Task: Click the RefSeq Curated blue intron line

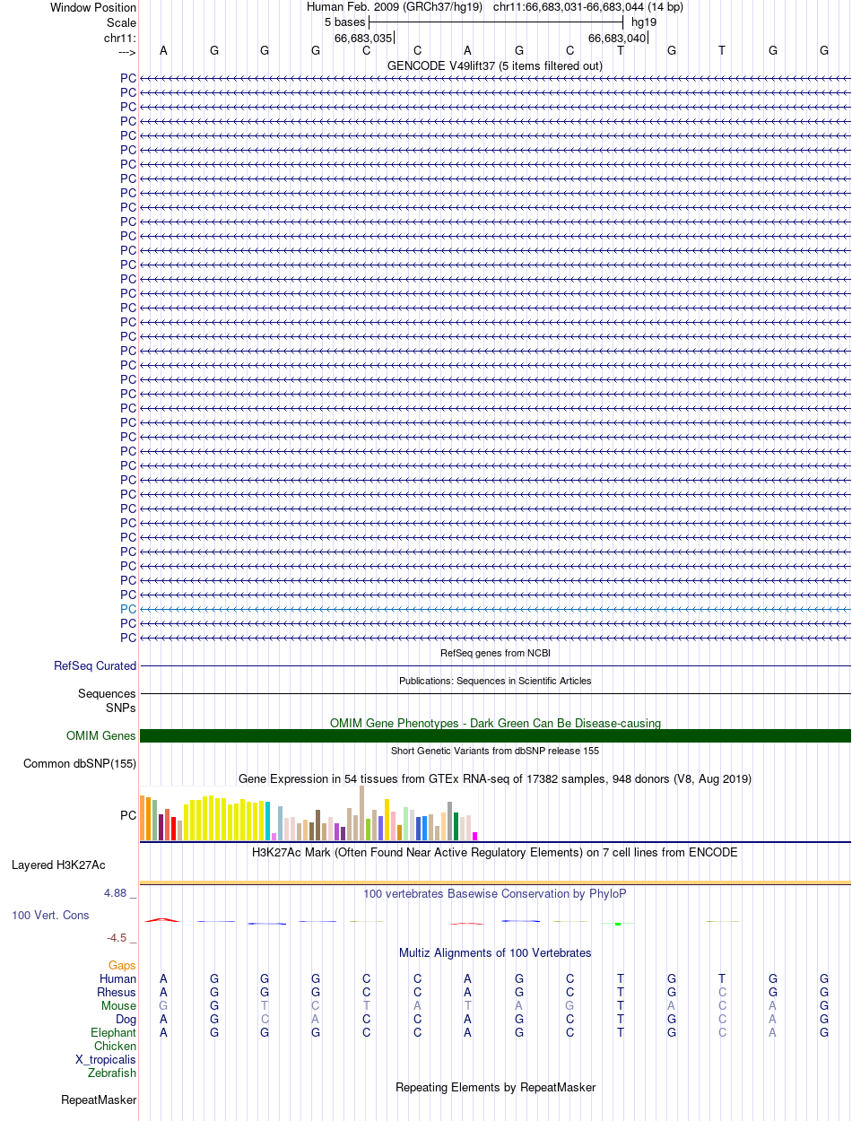Action: click(x=495, y=666)
